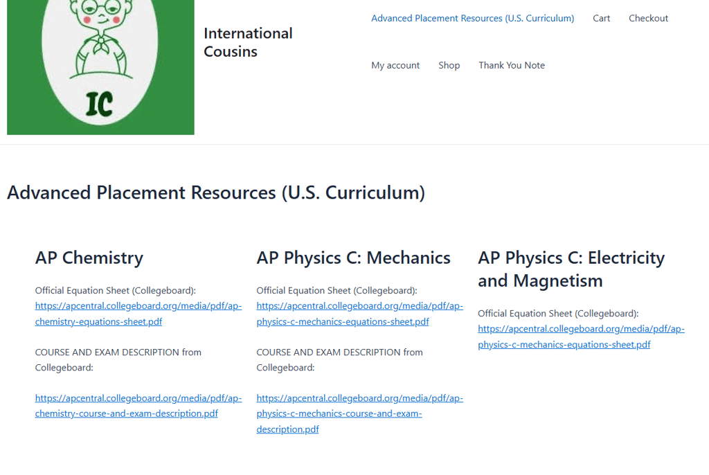The image size is (709, 475).
Task: Open the Shop menu item
Action: (x=449, y=65)
